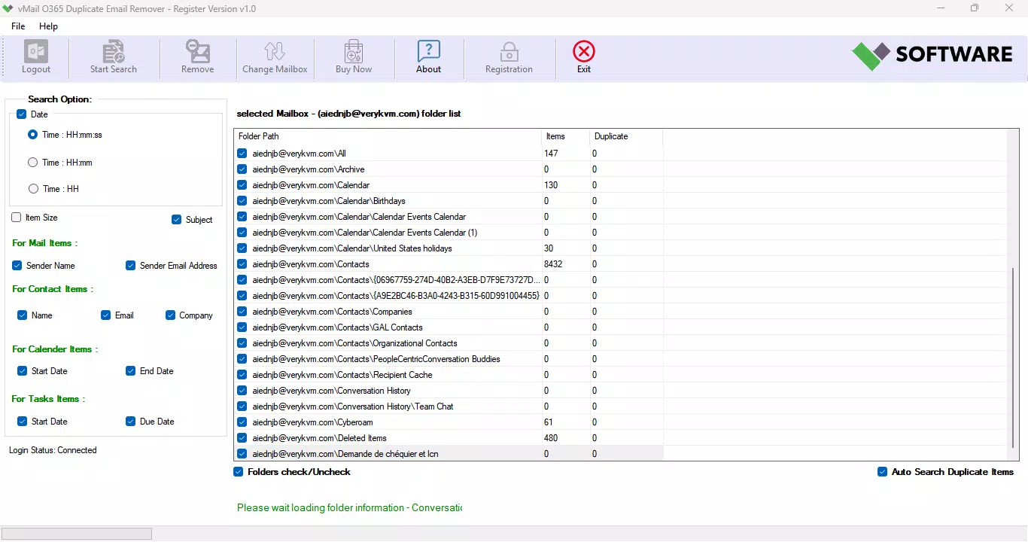Select the Conversation History\Team Chat row
This screenshot has height=542, width=1028.
pyautogui.click(x=449, y=406)
